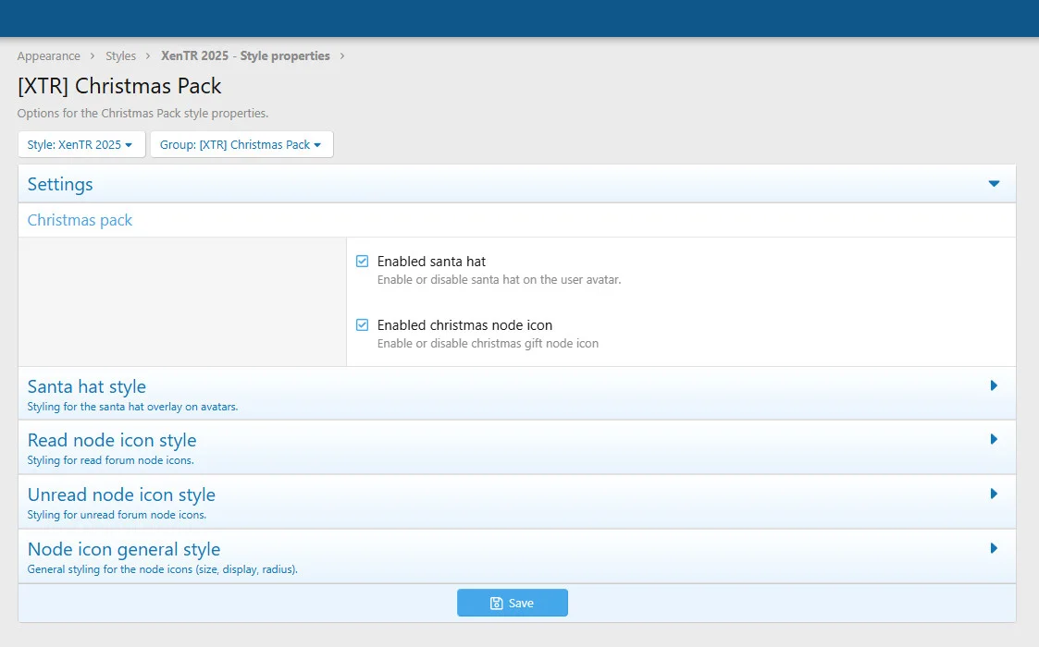Click the floppy disk save icon

click(x=497, y=604)
